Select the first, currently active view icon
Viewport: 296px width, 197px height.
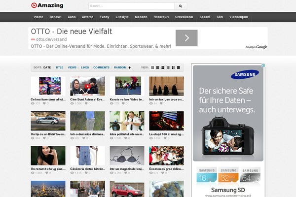[x=152, y=67]
